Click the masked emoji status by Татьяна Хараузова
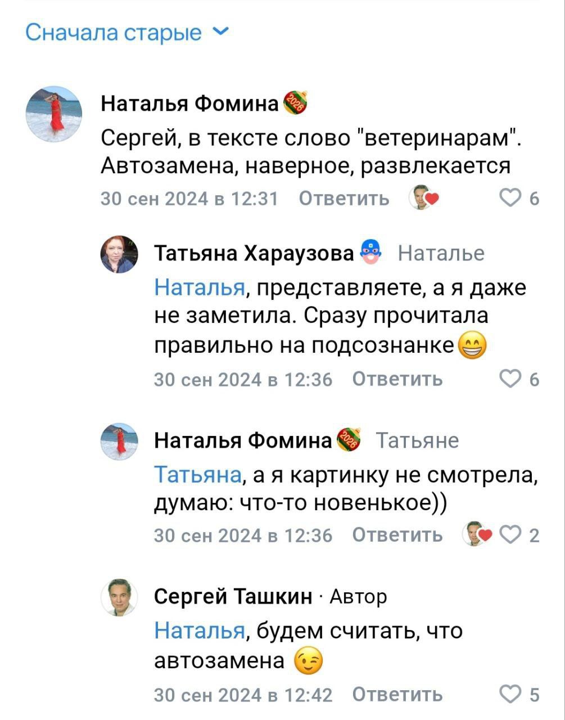 click(371, 251)
